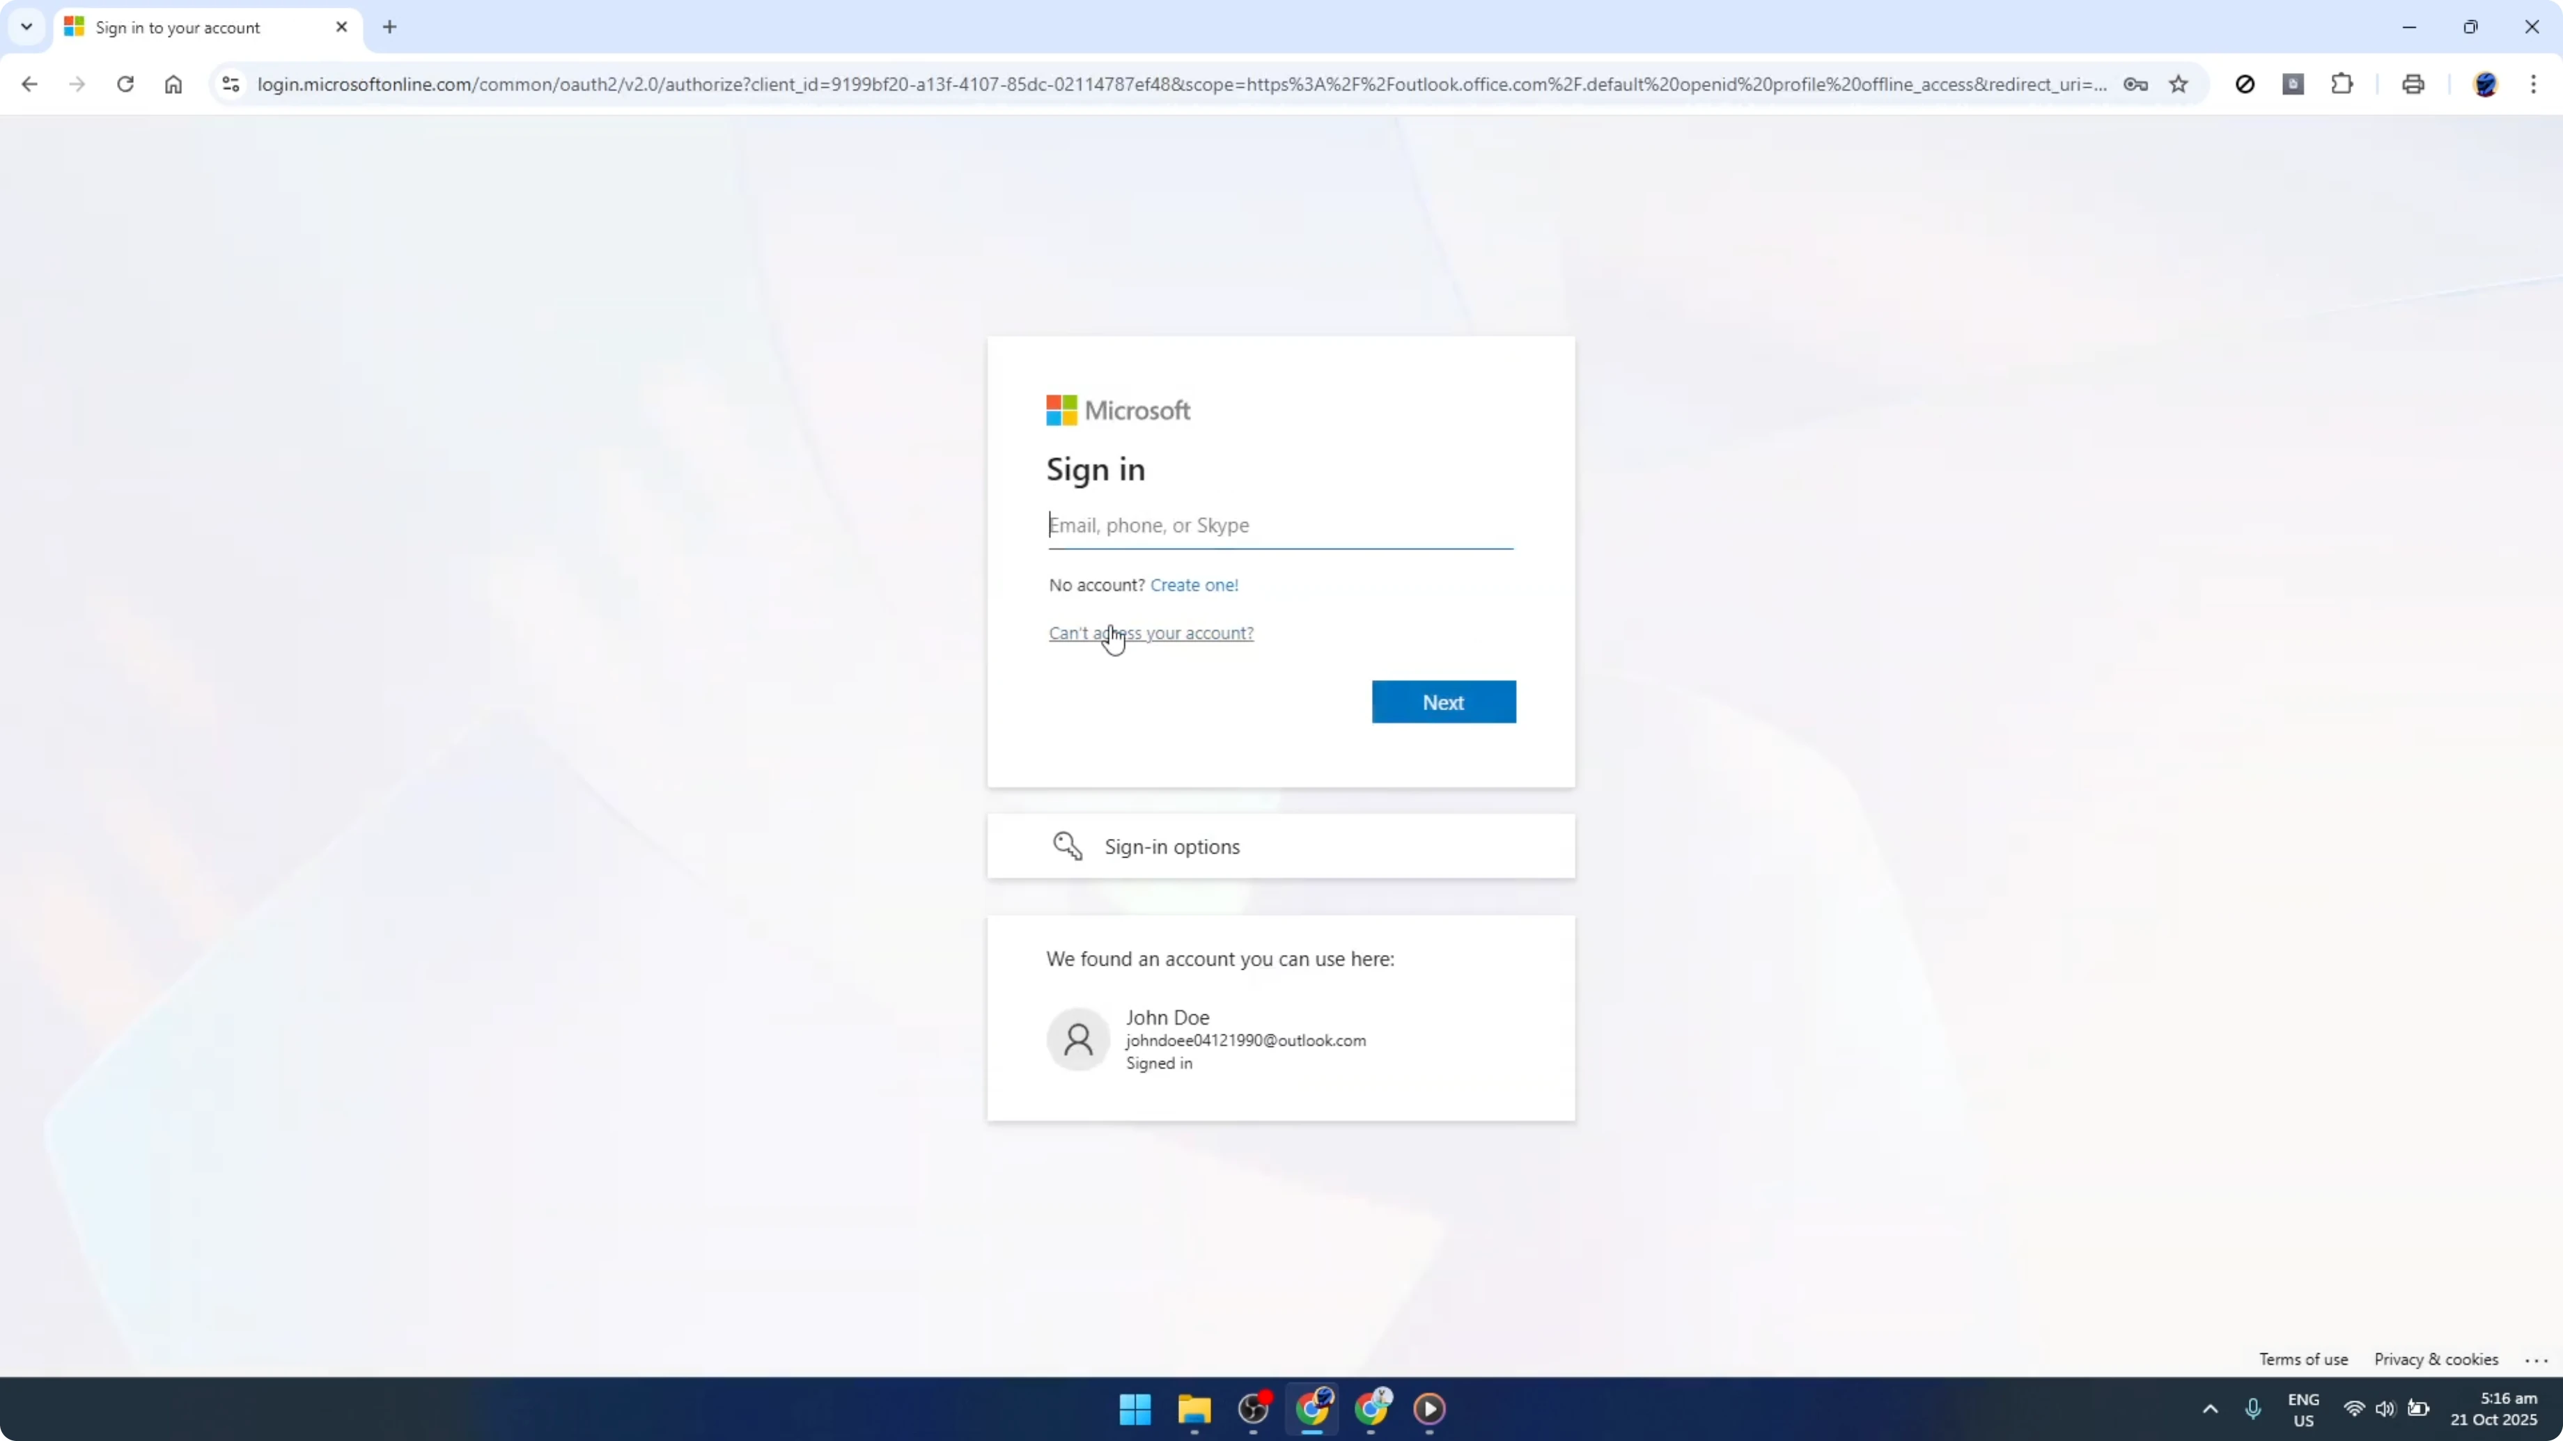
Task: Open the Terms of use link
Action: tap(2303, 1360)
